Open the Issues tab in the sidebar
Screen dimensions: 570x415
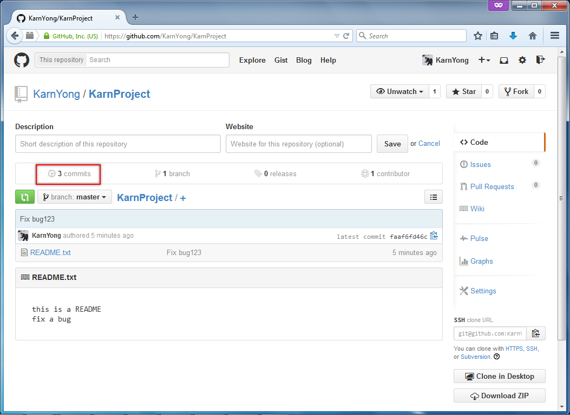tap(480, 164)
